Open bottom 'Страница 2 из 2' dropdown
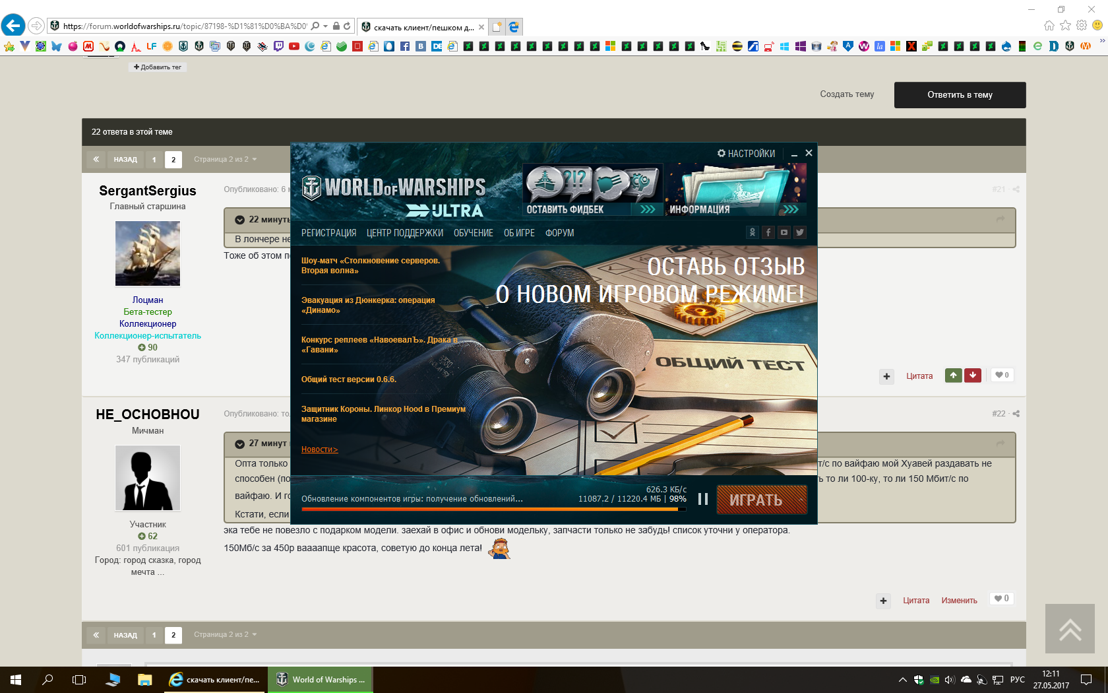Image resolution: width=1108 pixels, height=693 pixels. click(x=225, y=634)
